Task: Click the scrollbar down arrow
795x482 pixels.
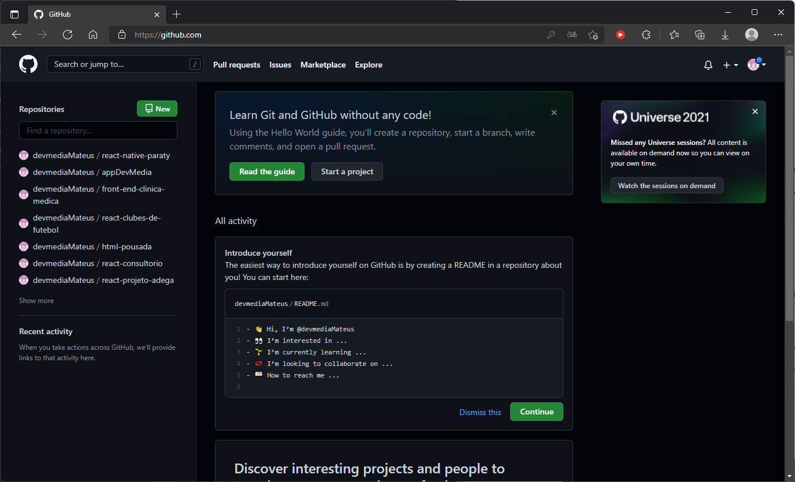Action: tap(790, 476)
